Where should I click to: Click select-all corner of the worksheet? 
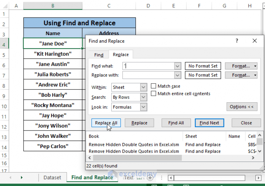(4, 6)
